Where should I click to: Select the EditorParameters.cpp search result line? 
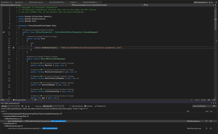pyautogui.click(x=33, y=128)
